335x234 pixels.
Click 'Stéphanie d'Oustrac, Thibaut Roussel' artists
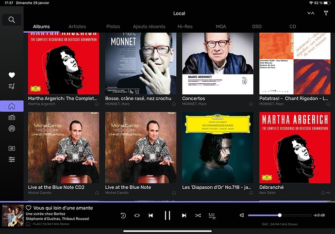[x=57, y=218]
